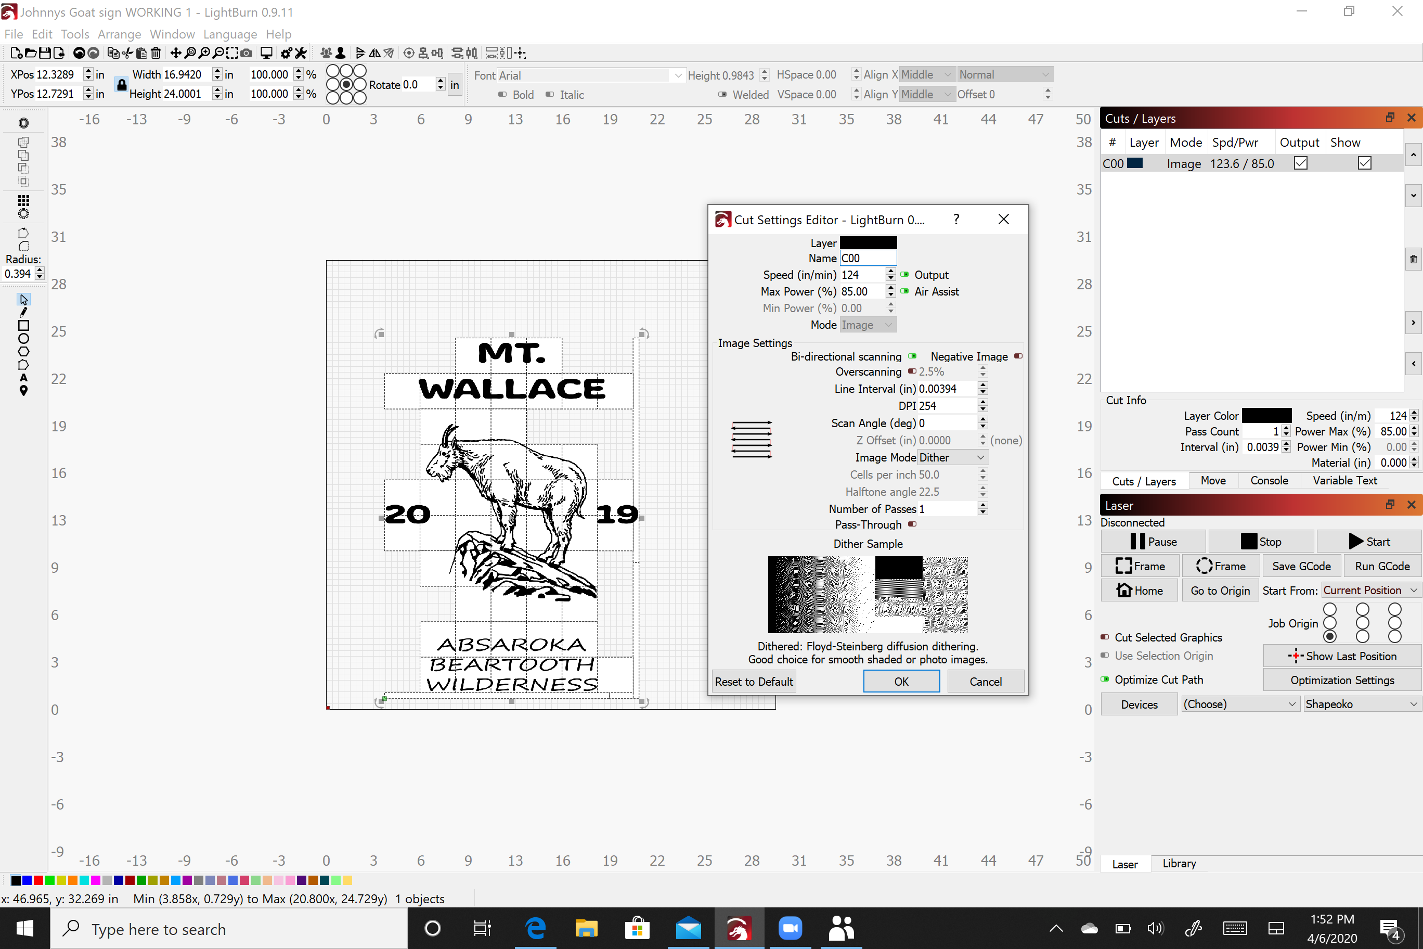This screenshot has width=1423, height=949.
Task: Click the Cut scissors icon
Action: pos(127,53)
